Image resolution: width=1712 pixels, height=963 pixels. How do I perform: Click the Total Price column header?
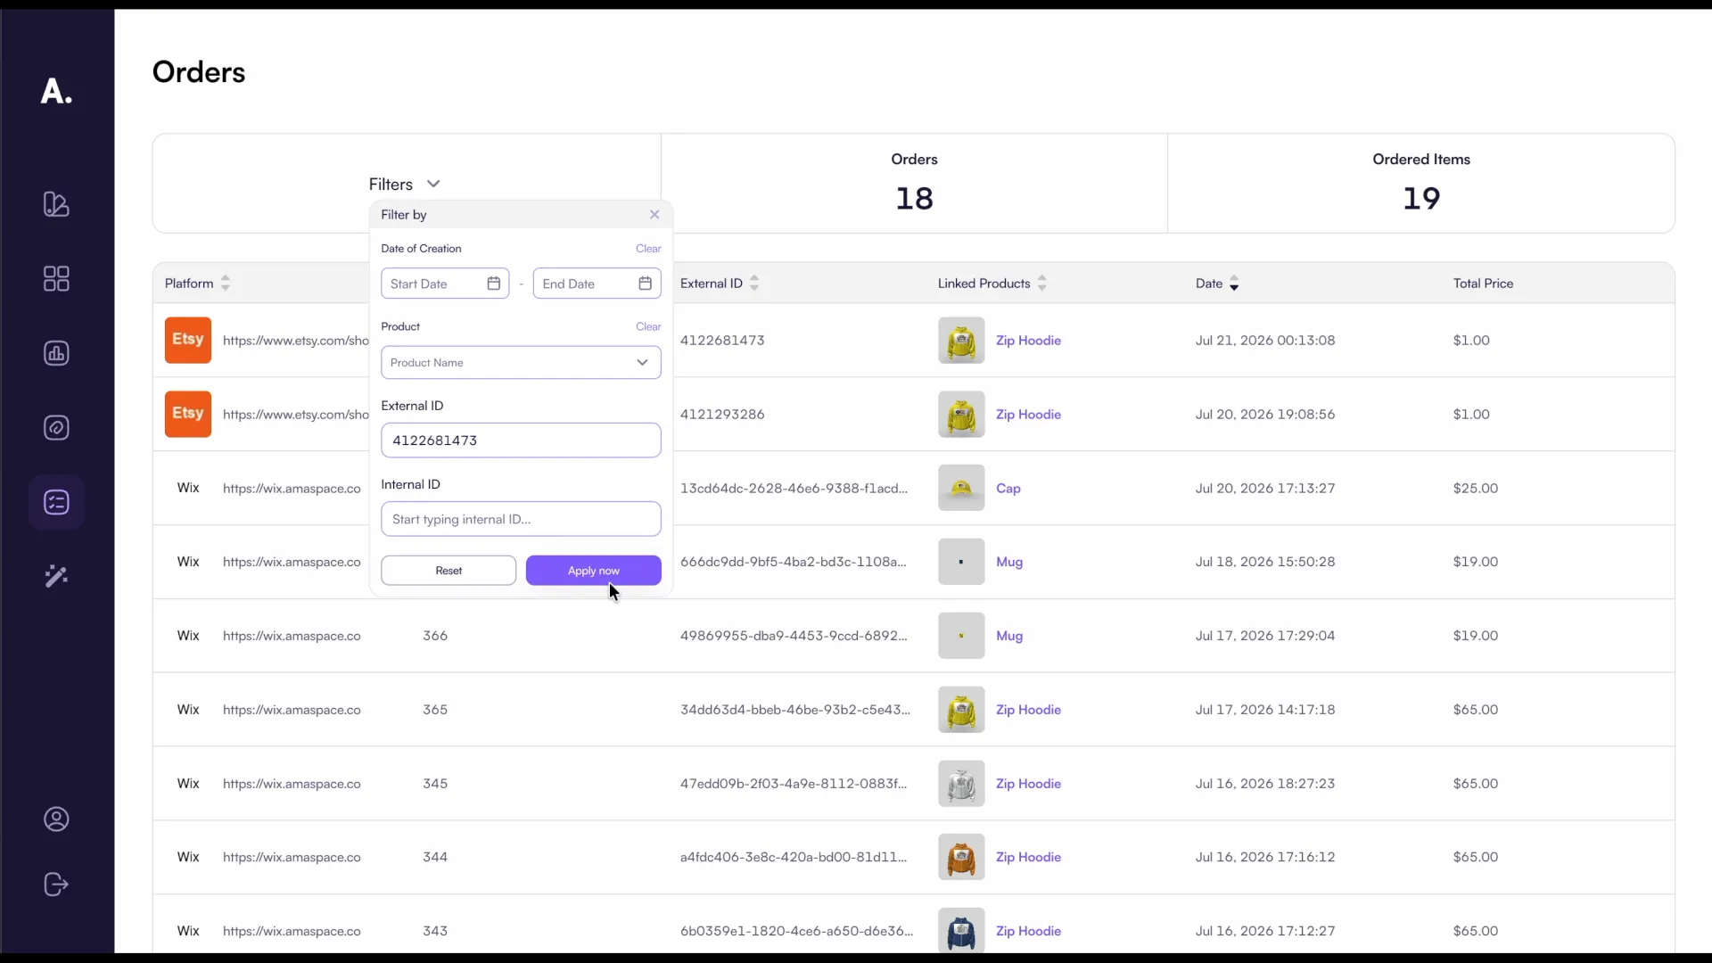[1483, 284]
